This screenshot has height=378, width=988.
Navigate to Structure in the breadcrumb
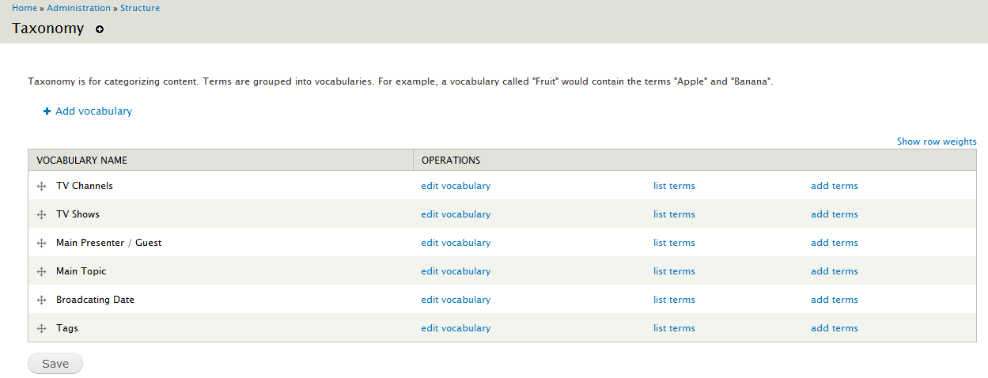[140, 8]
